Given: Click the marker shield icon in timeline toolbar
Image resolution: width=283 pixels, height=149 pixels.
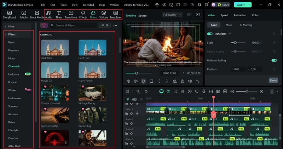Looking at the screenshot, I should [197, 92].
